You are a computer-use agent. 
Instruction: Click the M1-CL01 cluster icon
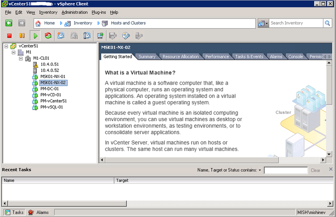[28, 58]
